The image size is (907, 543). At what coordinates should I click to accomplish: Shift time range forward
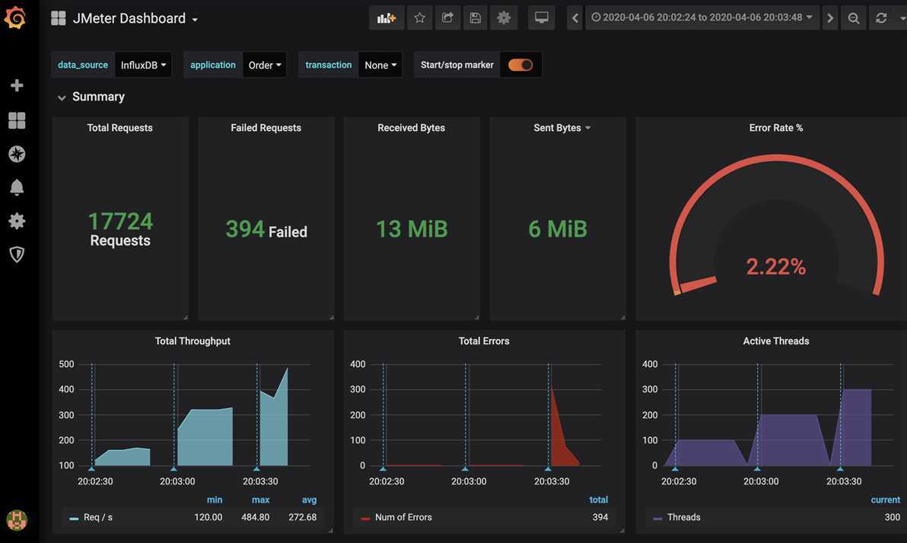(830, 18)
